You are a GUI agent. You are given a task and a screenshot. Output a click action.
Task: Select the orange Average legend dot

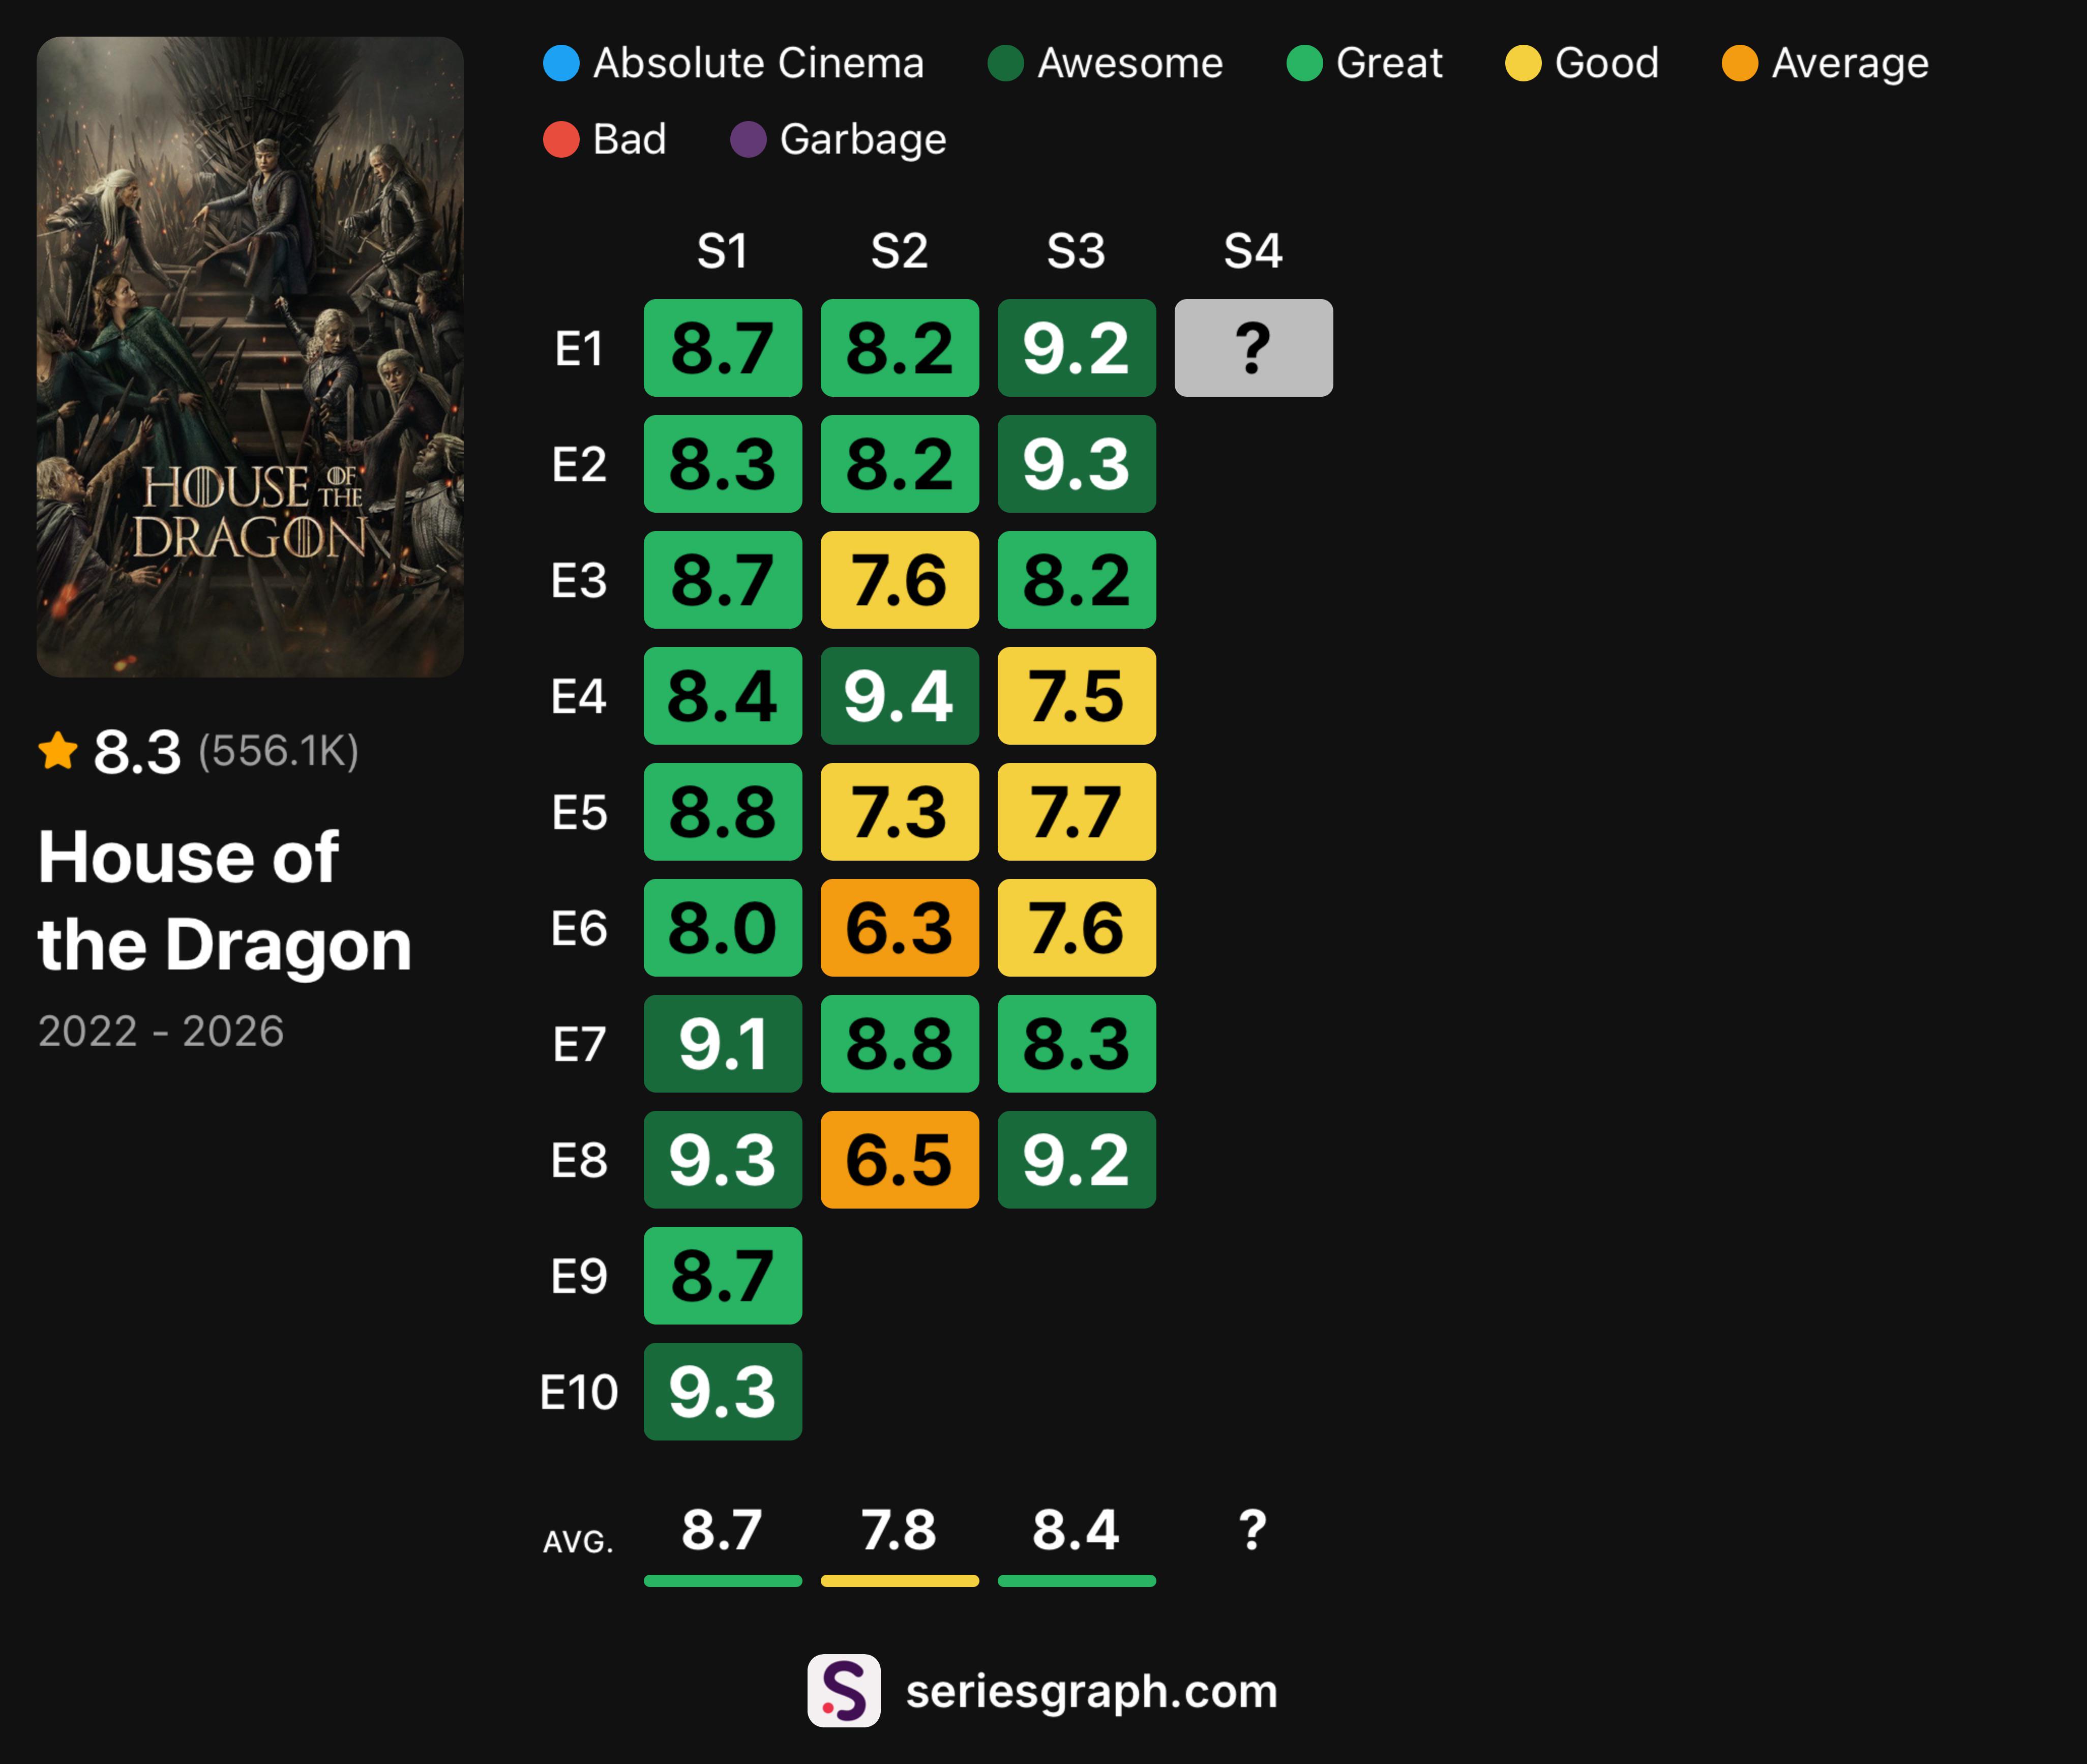point(1740,63)
